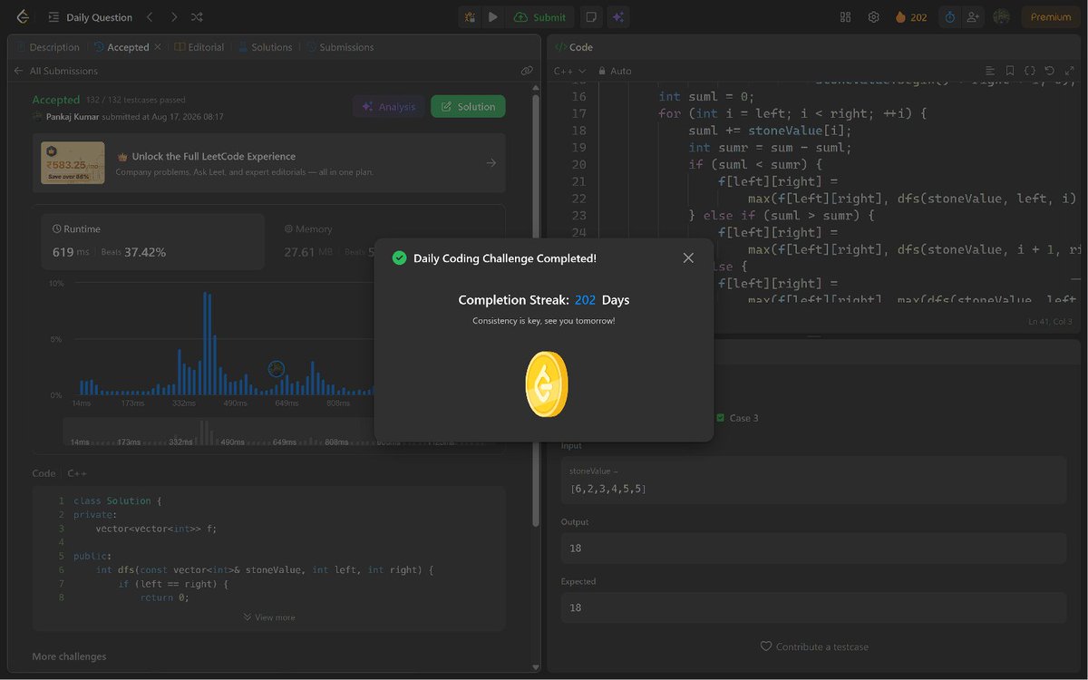The height and width of the screenshot is (680, 1088).
Task: Click Contribute a testcase
Action: click(x=814, y=646)
